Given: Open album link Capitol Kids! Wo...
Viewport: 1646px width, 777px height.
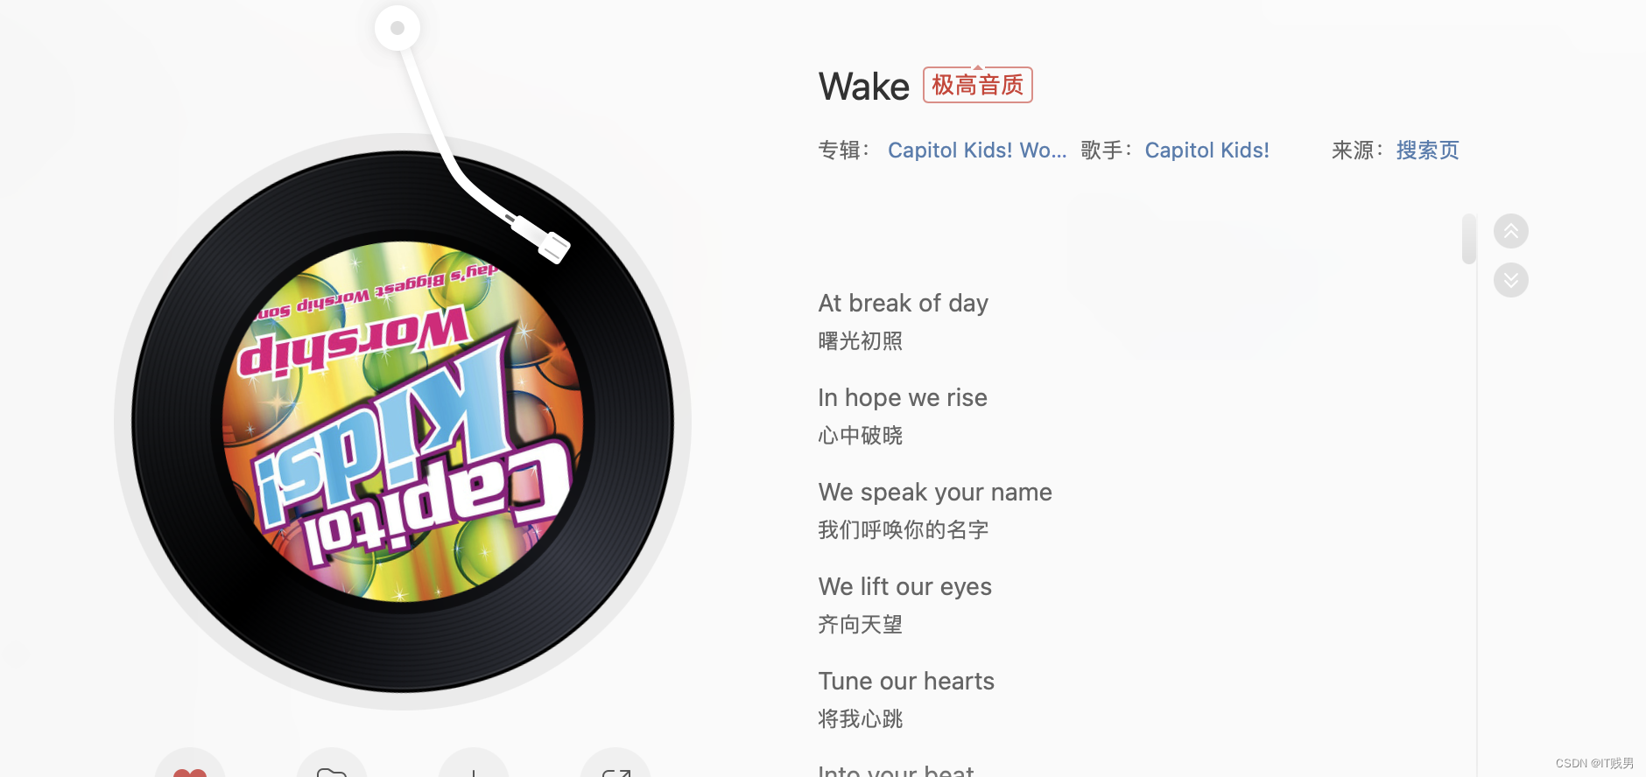Looking at the screenshot, I should click(977, 150).
